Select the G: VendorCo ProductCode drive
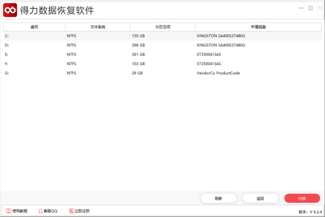Viewport: 325px width, 217px height. pos(162,73)
